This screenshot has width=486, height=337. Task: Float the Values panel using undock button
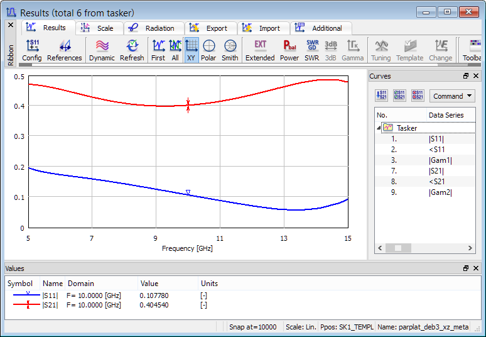click(466, 268)
